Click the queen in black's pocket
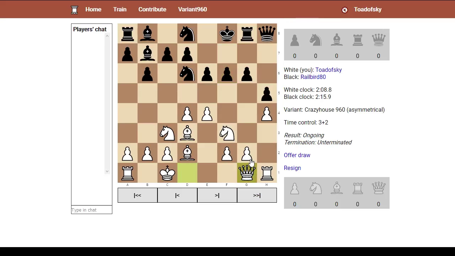 point(379,40)
